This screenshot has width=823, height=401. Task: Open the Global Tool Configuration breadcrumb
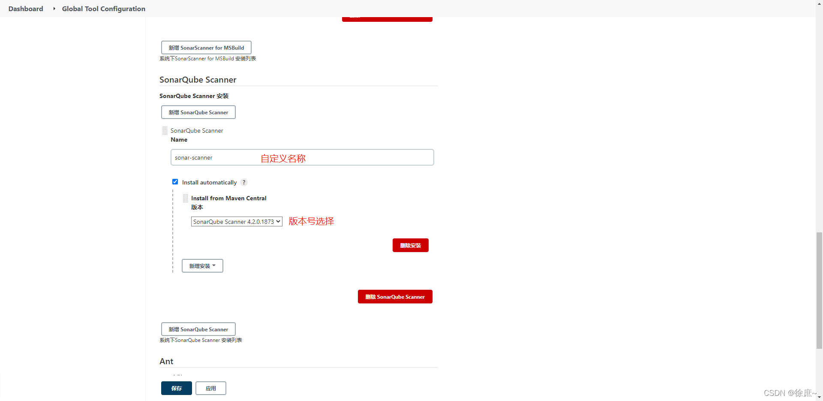(x=104, y=9)
